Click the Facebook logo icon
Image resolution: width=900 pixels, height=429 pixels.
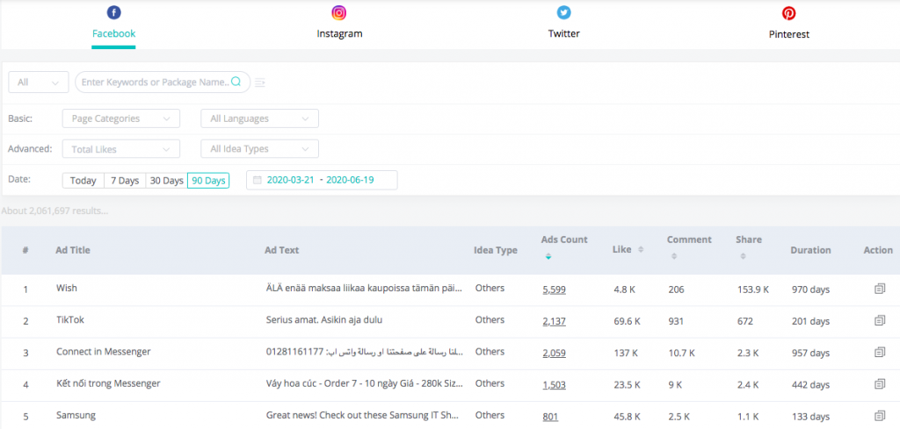113,12
